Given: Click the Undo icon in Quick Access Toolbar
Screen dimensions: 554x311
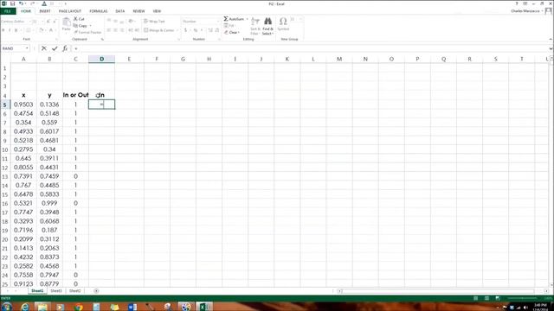Looking at the screenshot, I should click(21, 3).
